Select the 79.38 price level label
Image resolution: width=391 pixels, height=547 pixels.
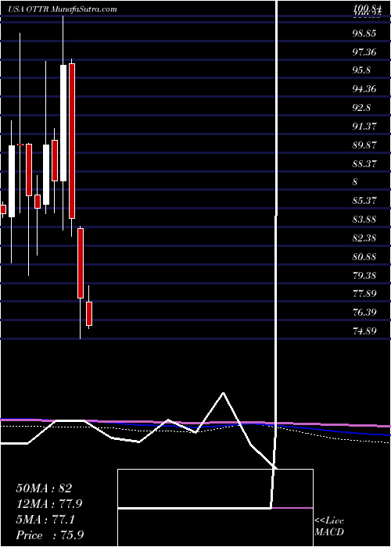tap(364, 276)
